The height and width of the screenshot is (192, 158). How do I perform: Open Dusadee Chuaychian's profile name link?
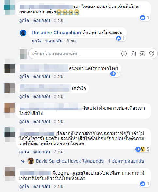56,33
